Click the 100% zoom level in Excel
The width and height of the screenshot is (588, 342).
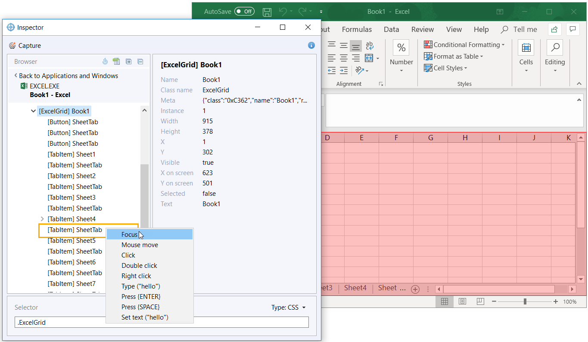point(569,302)
